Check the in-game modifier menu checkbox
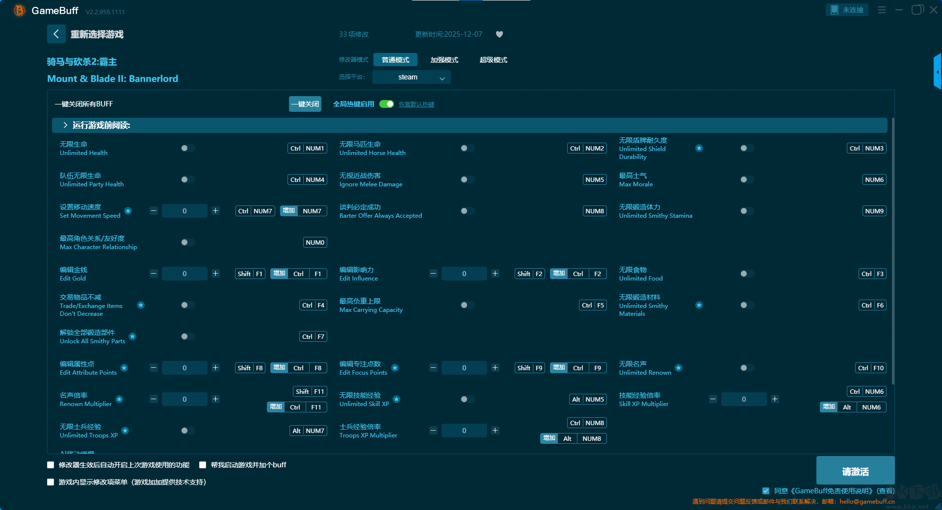942x510 pixels. tap(51, 482)
